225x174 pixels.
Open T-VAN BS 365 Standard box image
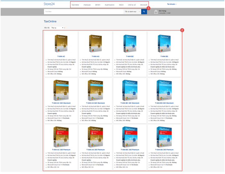164,90
